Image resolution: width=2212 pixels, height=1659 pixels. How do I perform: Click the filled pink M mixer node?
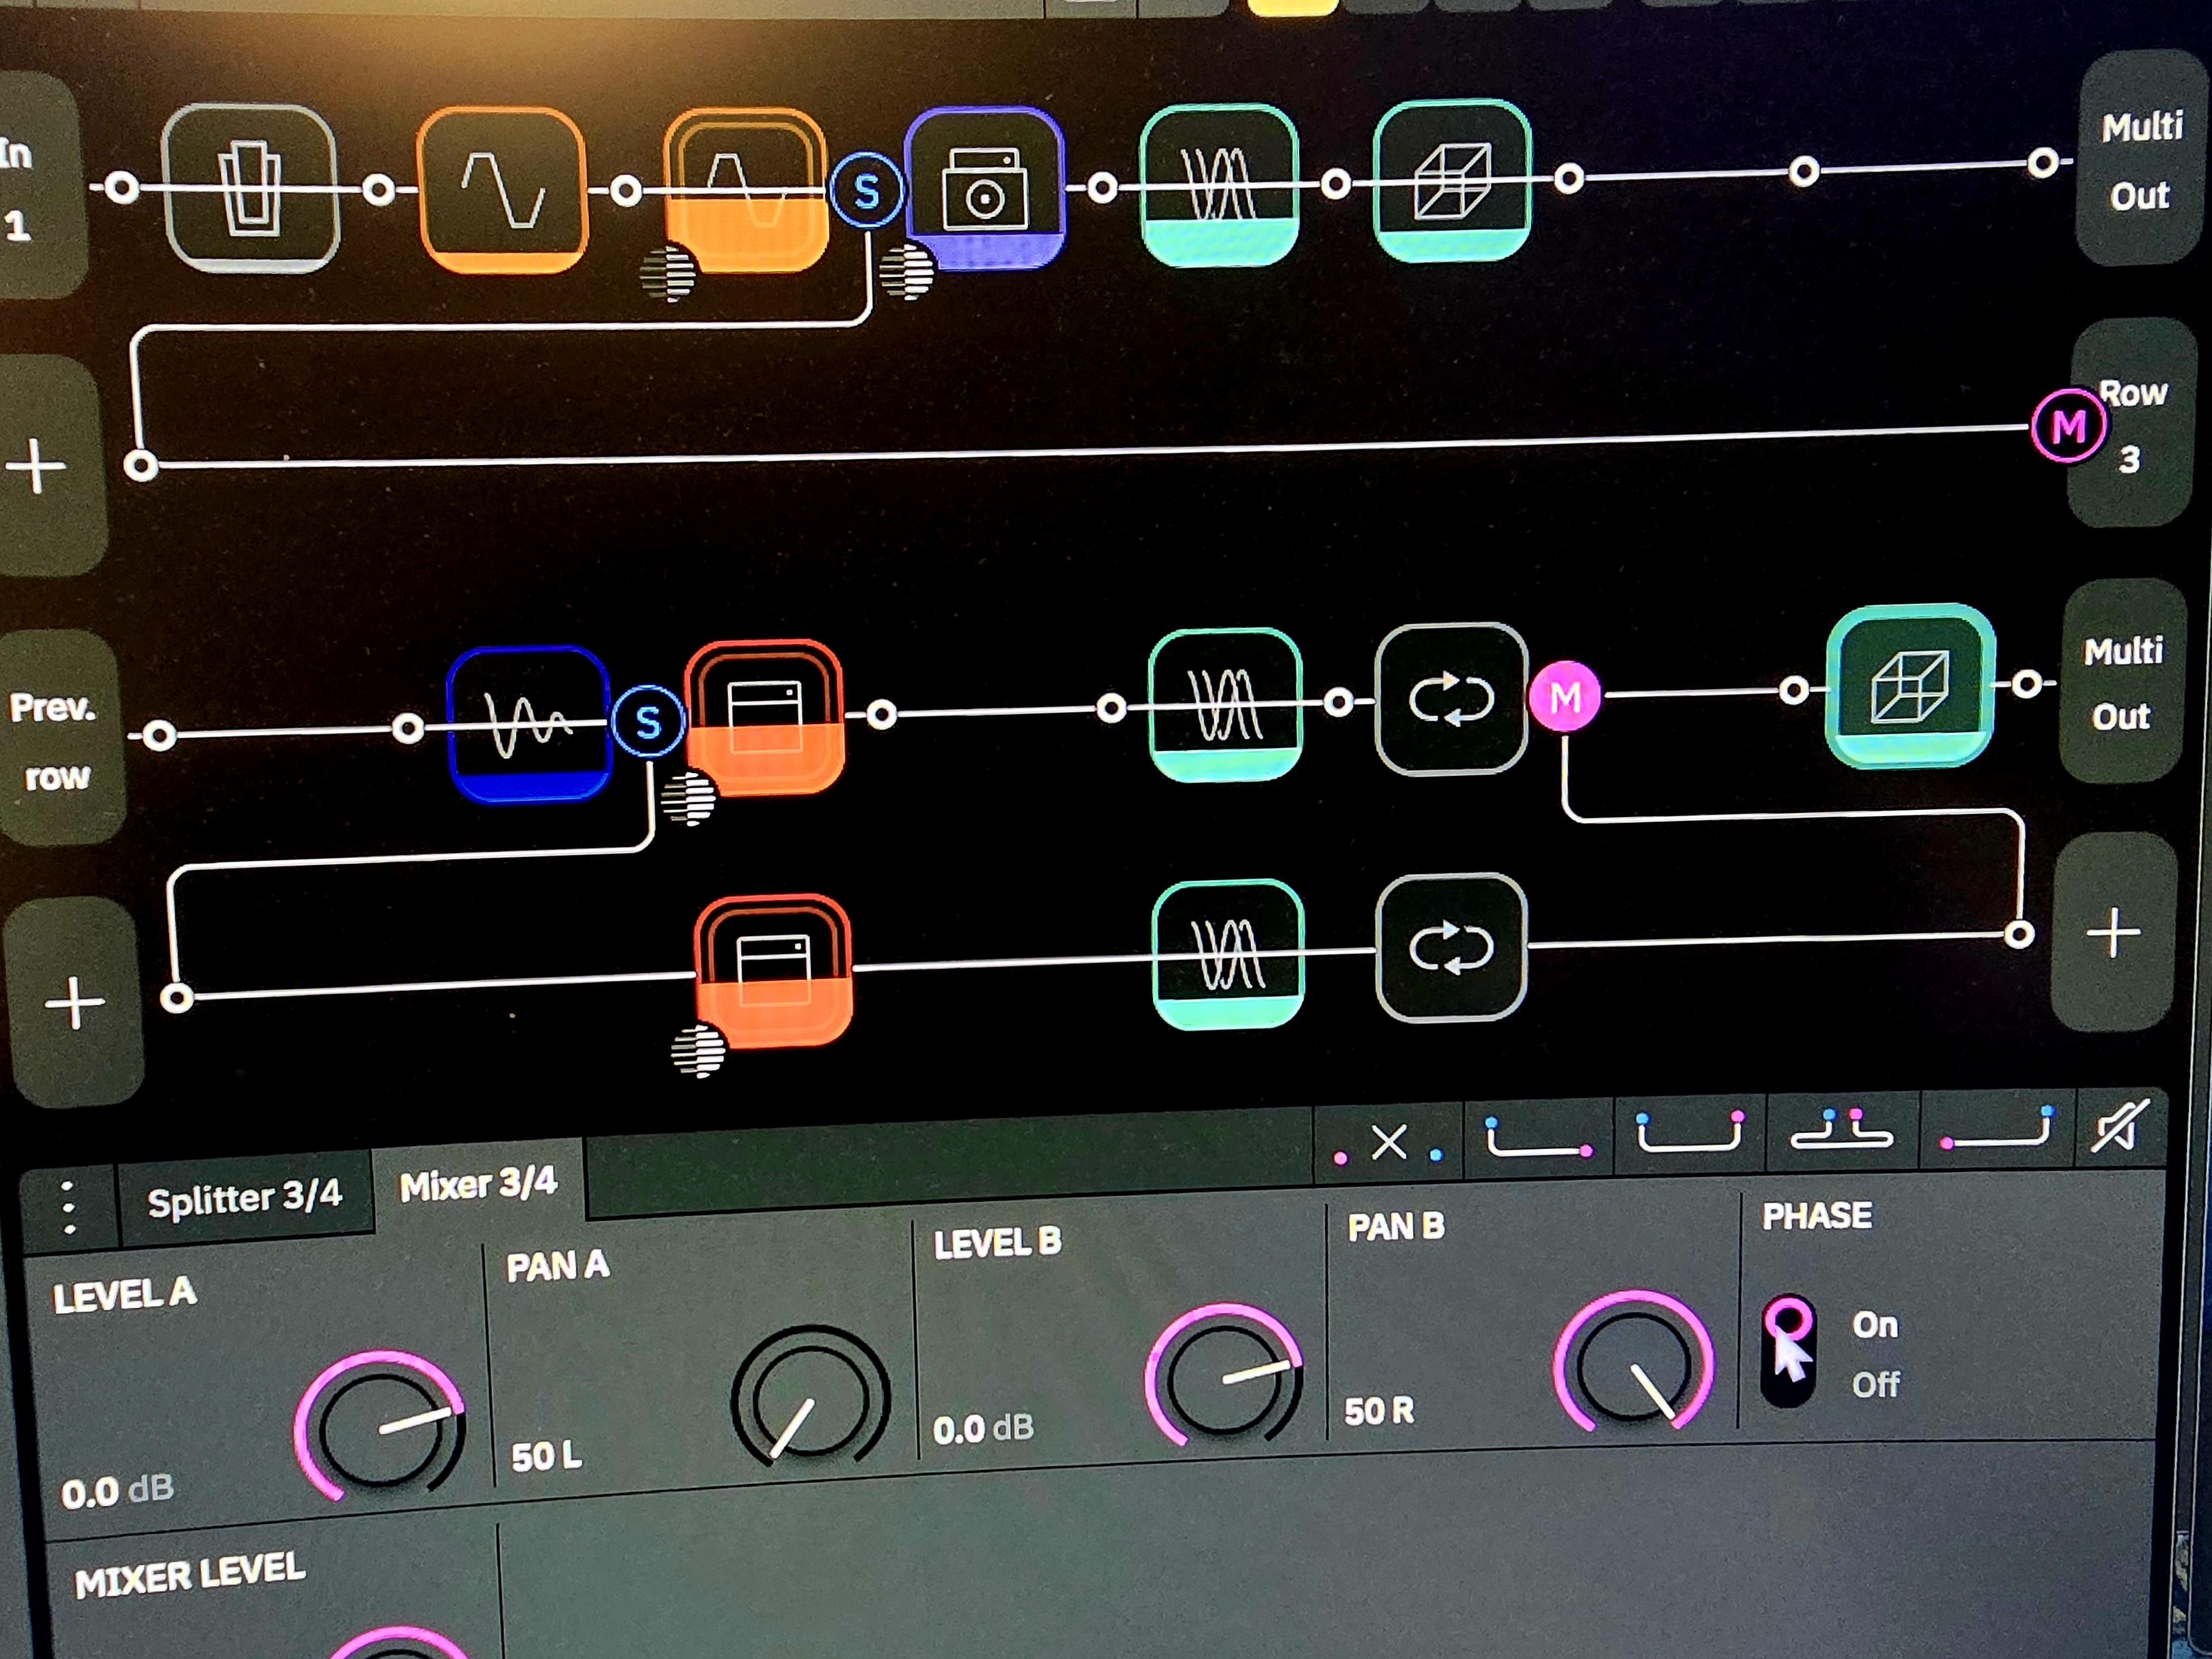[1564, 697]
